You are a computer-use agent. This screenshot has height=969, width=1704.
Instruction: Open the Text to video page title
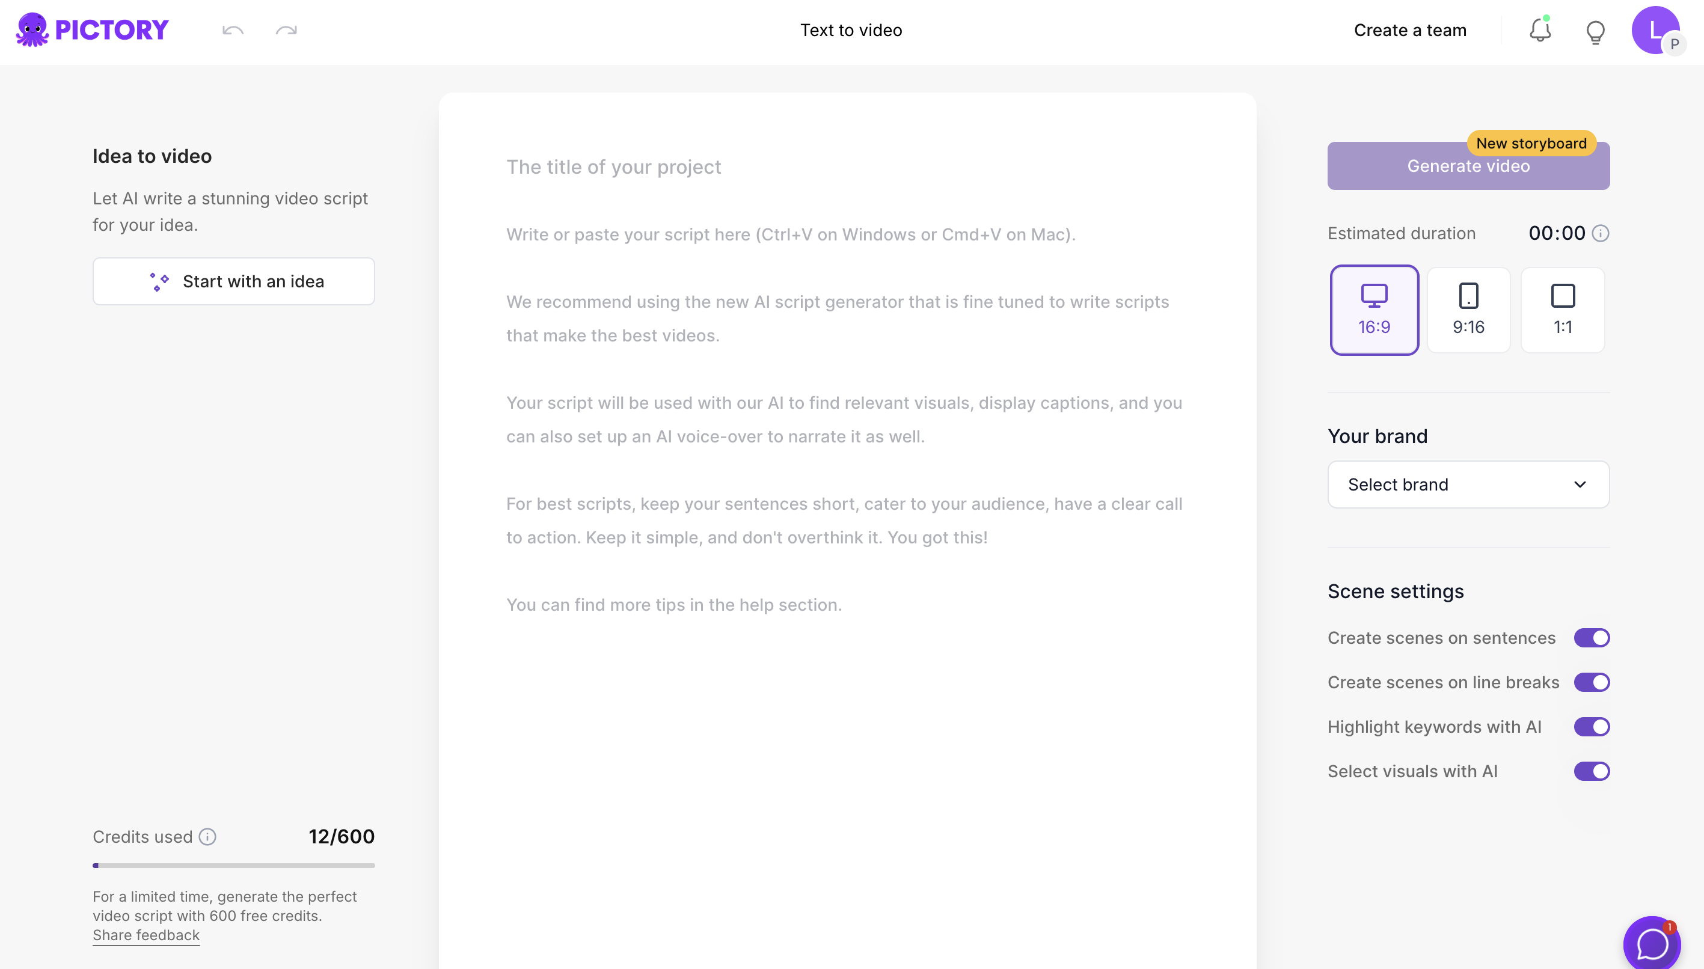click(851, 30)
